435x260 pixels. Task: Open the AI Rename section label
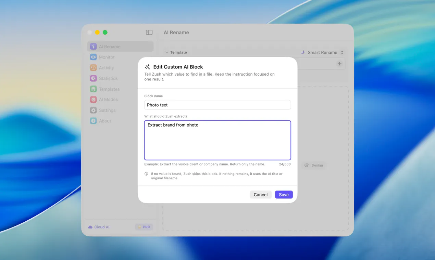tap(110, 47)
